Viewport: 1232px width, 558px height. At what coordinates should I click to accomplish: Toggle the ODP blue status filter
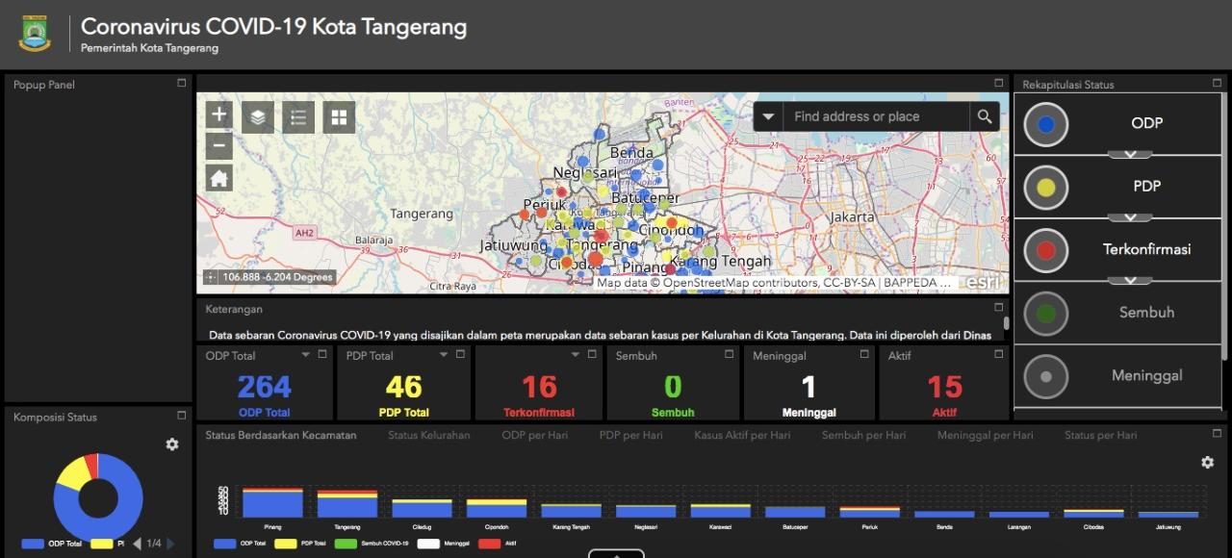pyautogui.click(x=1046, y=124)
